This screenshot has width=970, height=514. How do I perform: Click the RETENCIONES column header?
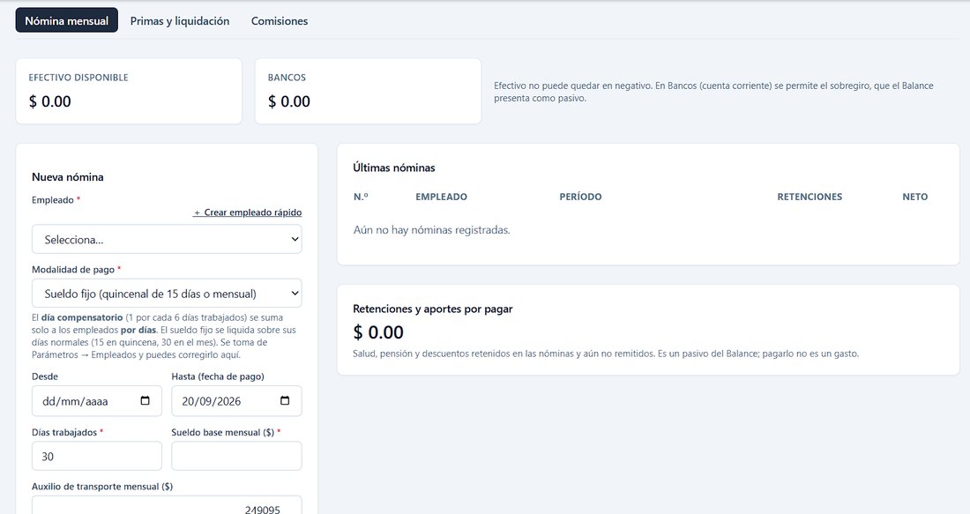(810, 197)
